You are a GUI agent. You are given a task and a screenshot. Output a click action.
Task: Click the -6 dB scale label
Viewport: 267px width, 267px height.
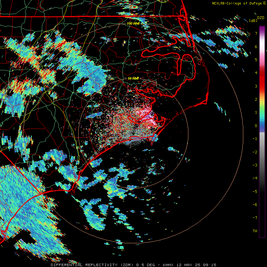255,205
